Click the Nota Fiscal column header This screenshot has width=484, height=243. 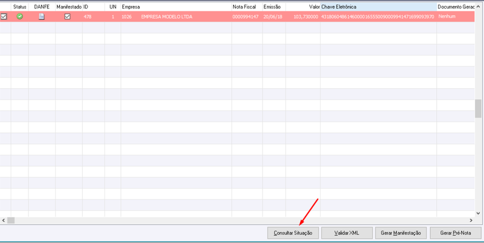point(247,7)
